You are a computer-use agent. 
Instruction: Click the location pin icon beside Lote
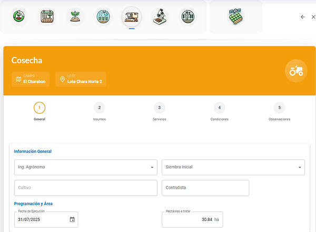pyautogui.click(x=63, y=79)
